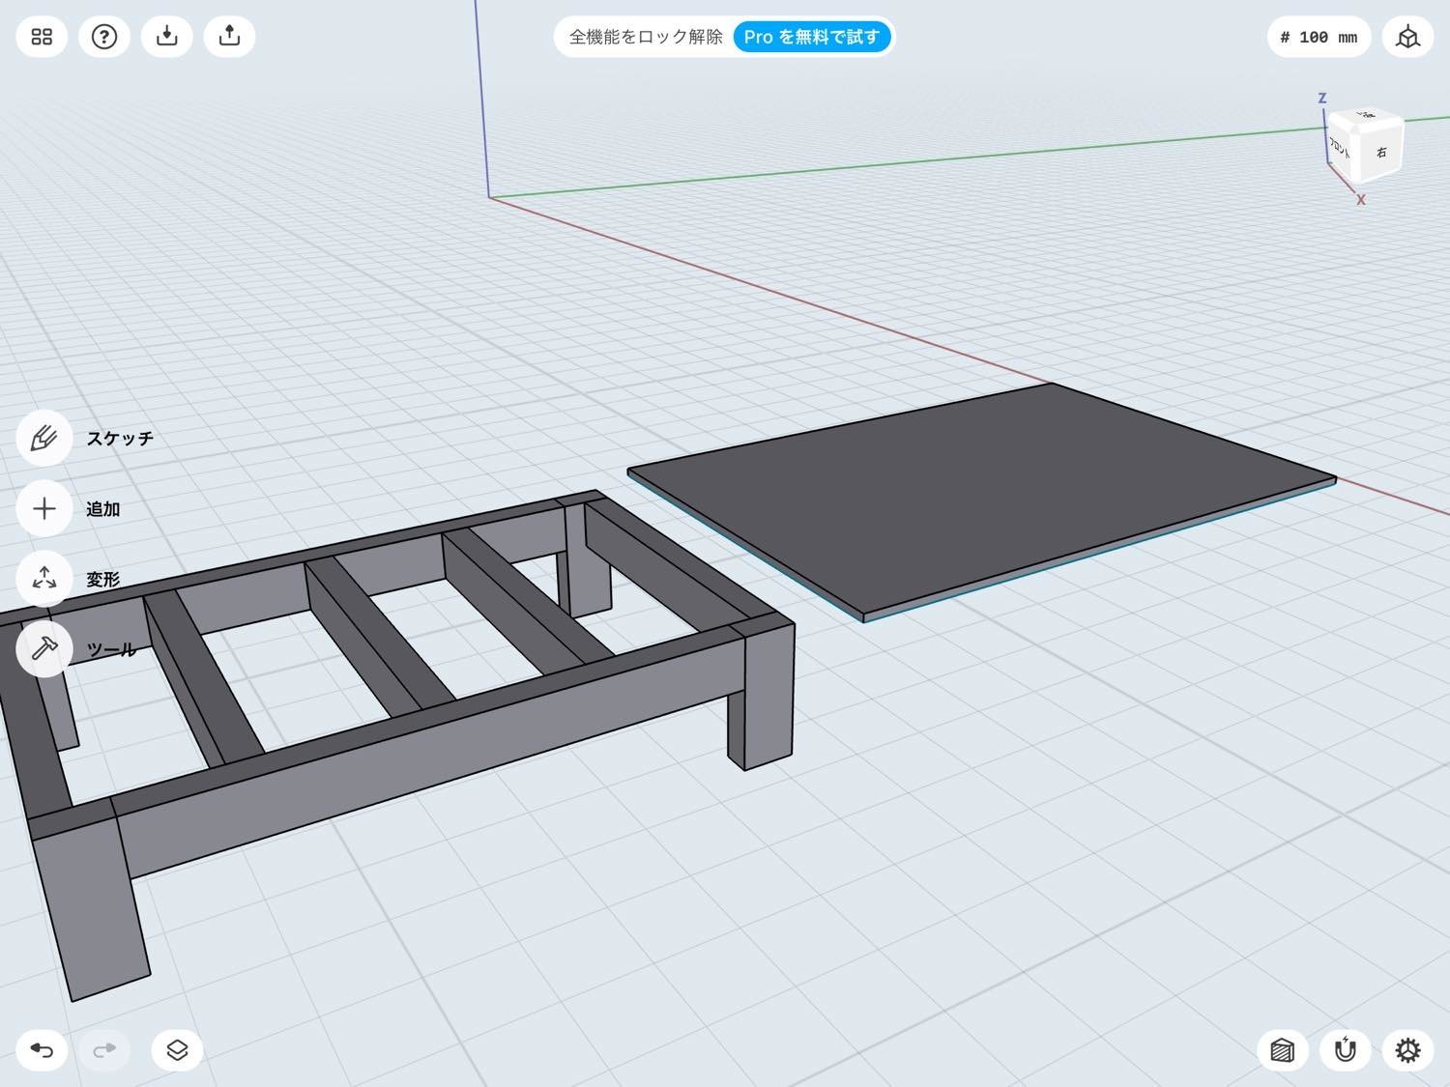Screen dimensions: 1450x1087
Task: Open the settings gear
Action: (x=1407, y=1050)
